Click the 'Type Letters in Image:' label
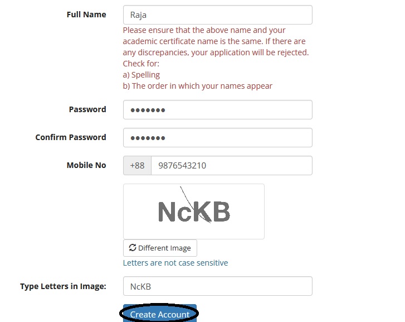Viewport: 405px width, 322px height. pos(63,286)
